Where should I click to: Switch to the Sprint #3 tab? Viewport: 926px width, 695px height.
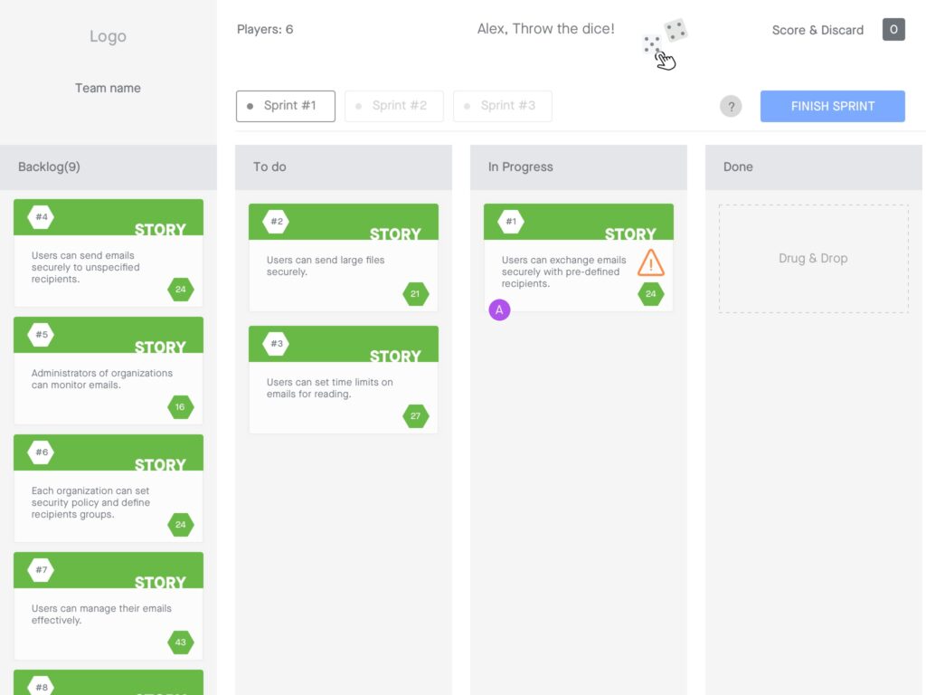503,105
